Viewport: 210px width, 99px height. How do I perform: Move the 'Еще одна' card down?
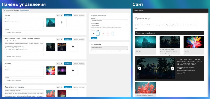(61, 15)
